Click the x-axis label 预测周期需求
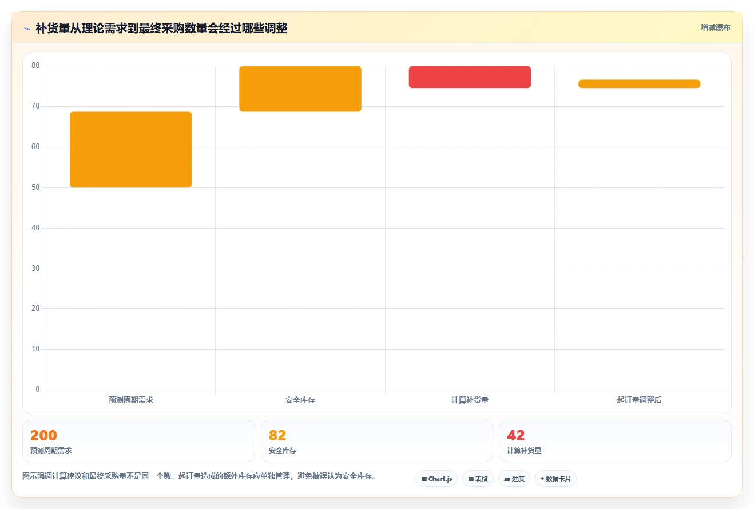 point(130,400)
